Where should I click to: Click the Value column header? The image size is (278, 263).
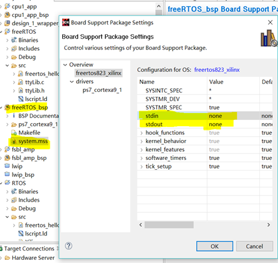tap(233, 82)
